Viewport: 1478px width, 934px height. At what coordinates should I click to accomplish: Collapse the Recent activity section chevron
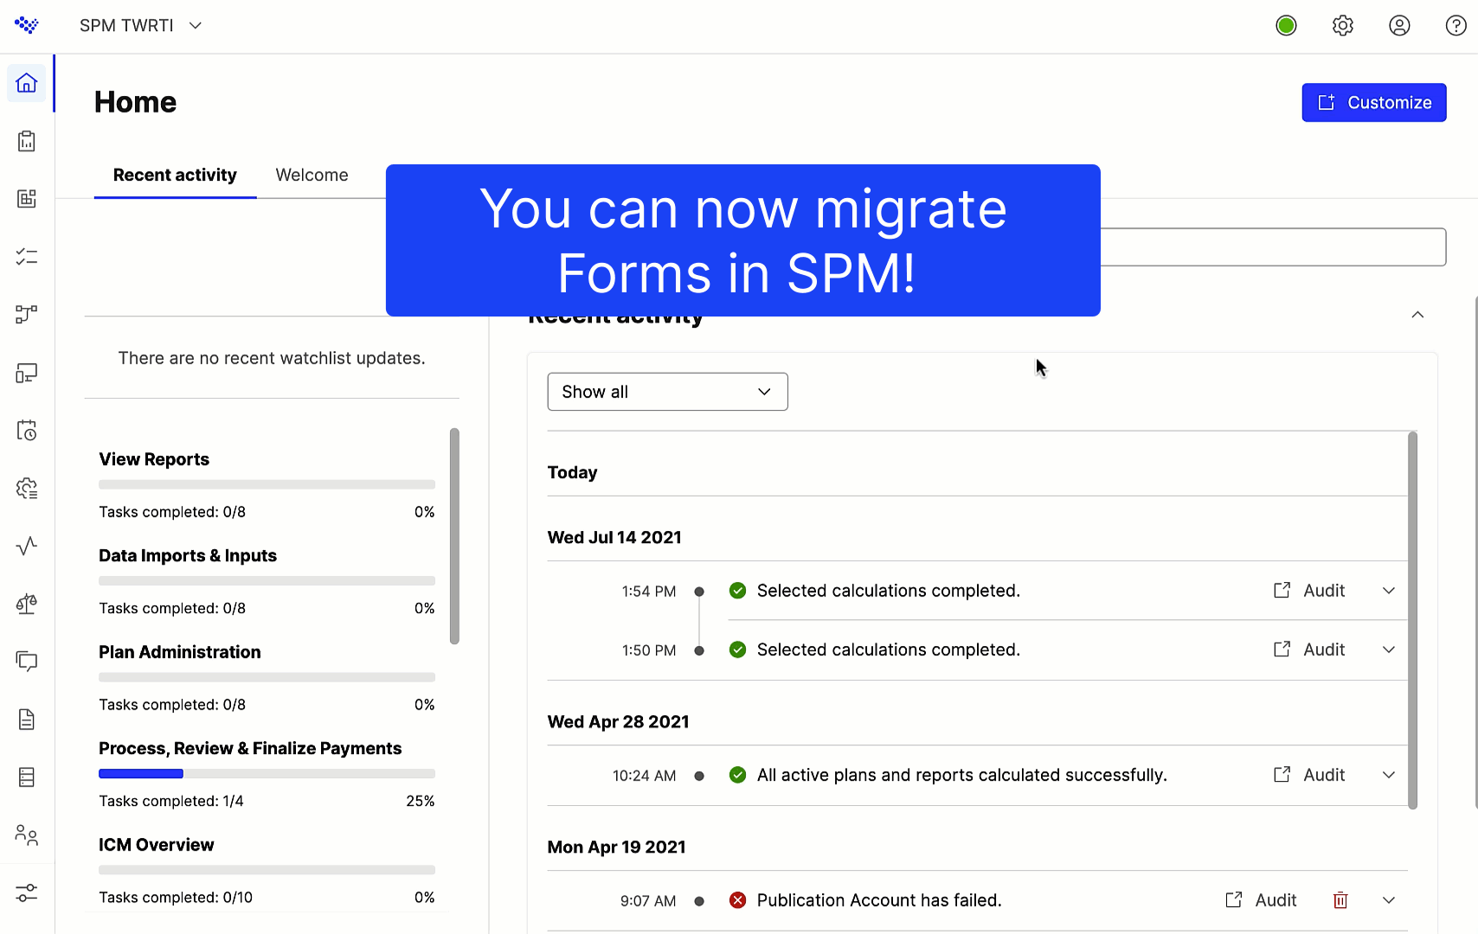click(1417, 314)
